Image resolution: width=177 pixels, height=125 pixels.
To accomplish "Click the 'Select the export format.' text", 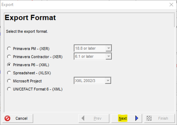I will pos(27,31).
